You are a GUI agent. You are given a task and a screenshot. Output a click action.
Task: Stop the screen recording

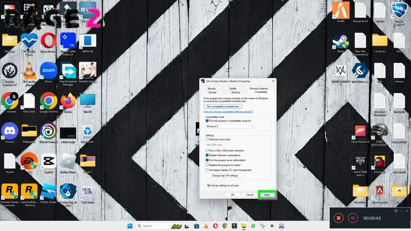338,218
